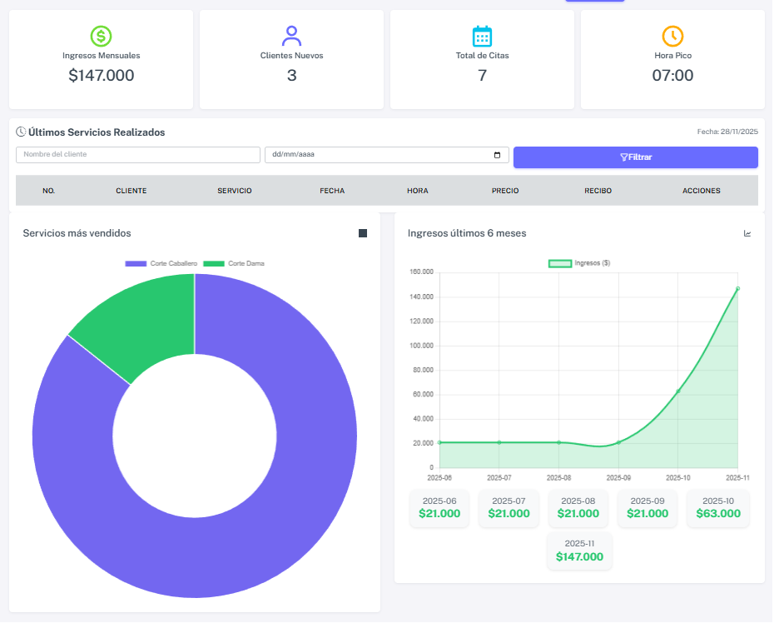The height and width of the screenshot is (623, 774).
Task: Click the purple new clients person icon
Action: [x=291, y=36]
